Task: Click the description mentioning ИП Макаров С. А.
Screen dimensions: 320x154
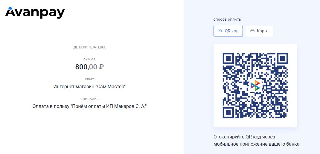Action: coord(90,106)
